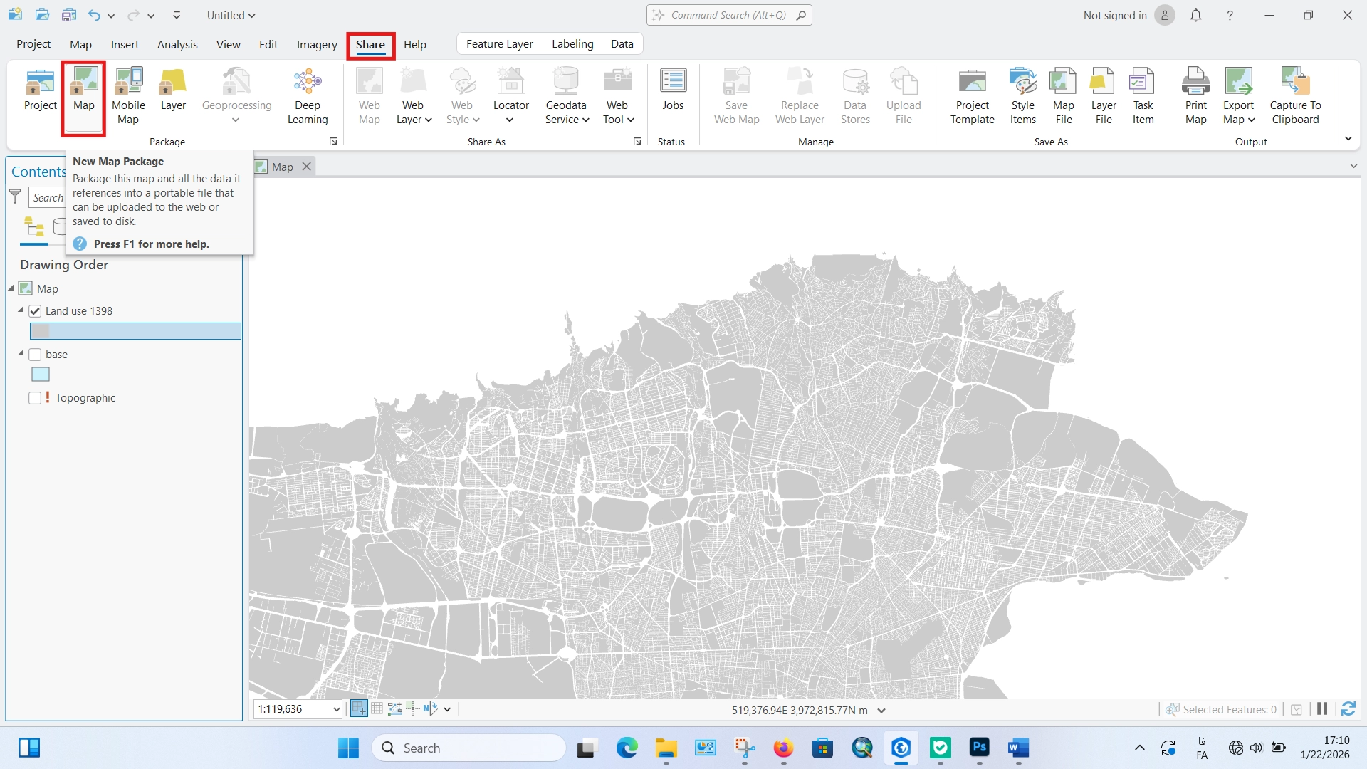Toggle the grid icon in map footer
Screen dimensions: 1367x769
377,708
